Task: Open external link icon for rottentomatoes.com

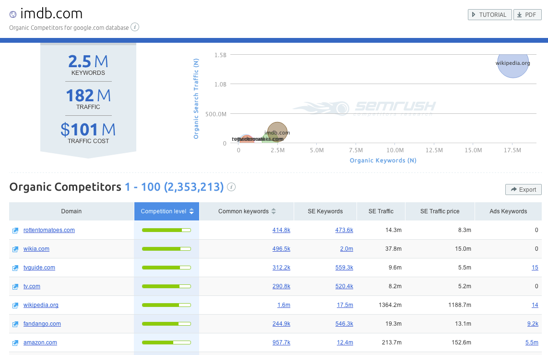Action: click(x=15, y=231)
